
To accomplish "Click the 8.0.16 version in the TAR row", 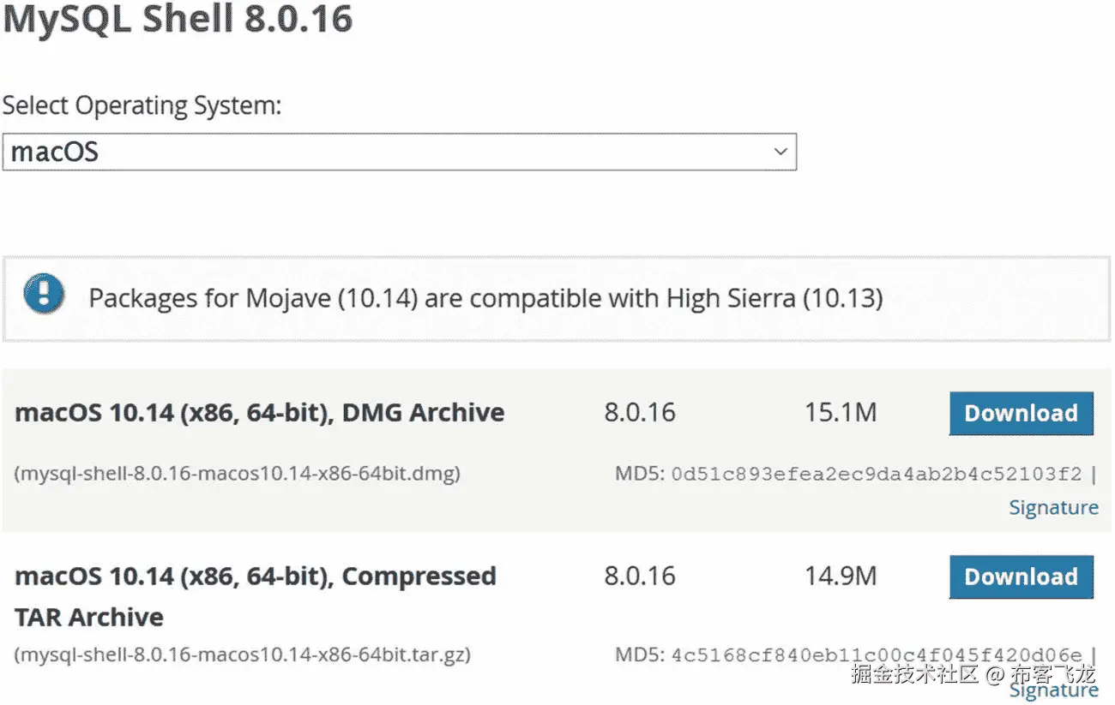I will pyautogui.click(x=640, y=577).
